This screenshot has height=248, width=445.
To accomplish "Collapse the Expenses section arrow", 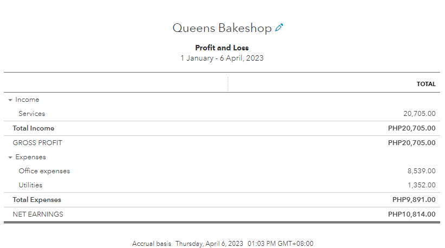I will pyautogui.click(x=10, y=158).
